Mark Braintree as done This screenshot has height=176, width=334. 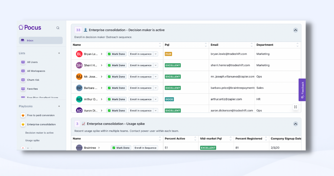pyautogui.click(x=121, y=148)
